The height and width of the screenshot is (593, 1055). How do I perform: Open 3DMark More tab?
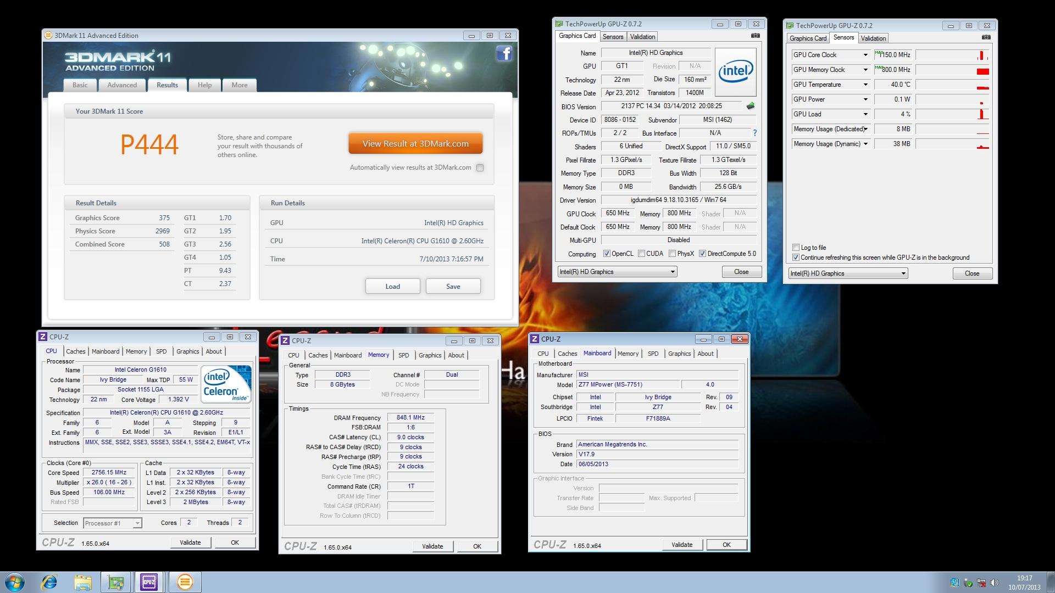(240, 85)
